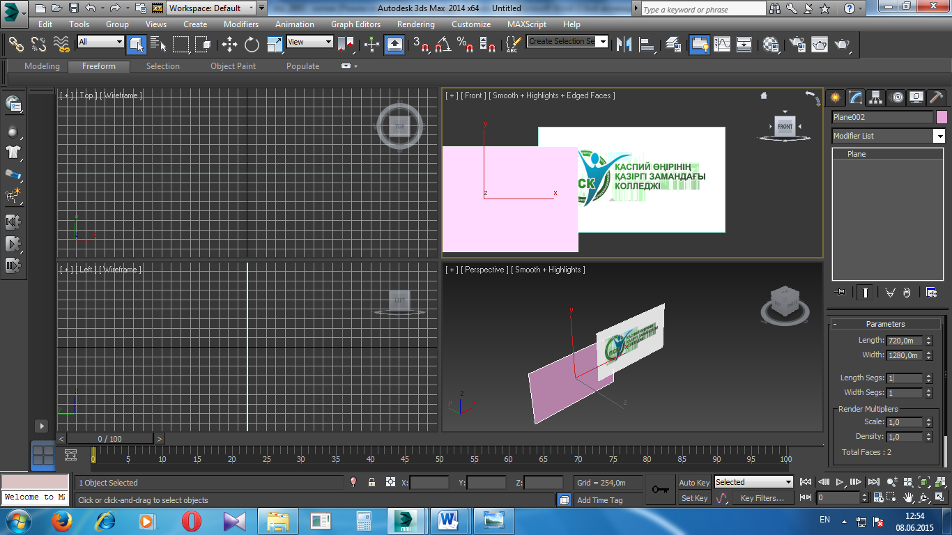Open key mode Selected dropdown
Viewport: 952px width, 535px height.
click(753, 482)
